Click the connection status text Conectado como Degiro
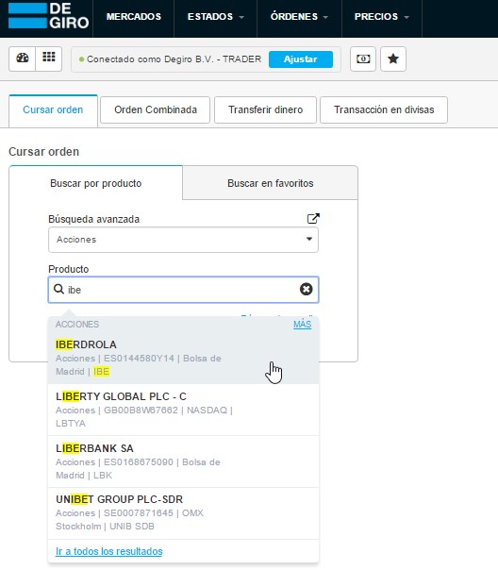 coord(174,59)
